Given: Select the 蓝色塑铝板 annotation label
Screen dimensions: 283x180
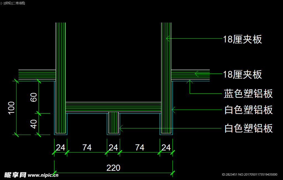Looking at the screenshot, I should click(248, 93).
